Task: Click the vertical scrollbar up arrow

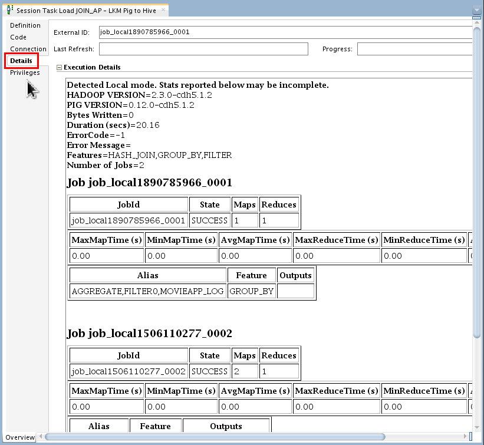Action: (x=477, y=23)
